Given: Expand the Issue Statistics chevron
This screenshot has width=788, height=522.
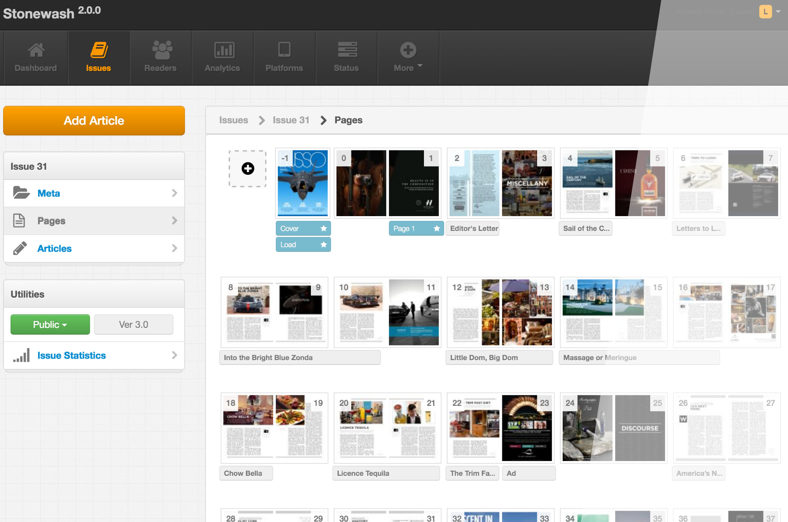Looking at the screenshot, I should 175,355.
